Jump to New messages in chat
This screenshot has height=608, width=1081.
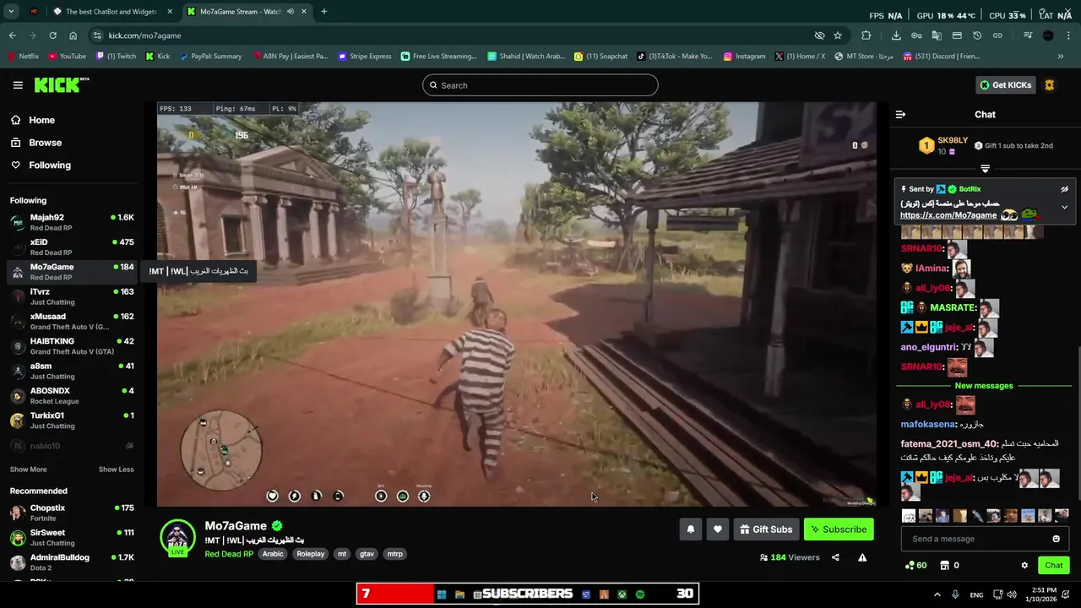coord(984,386)
